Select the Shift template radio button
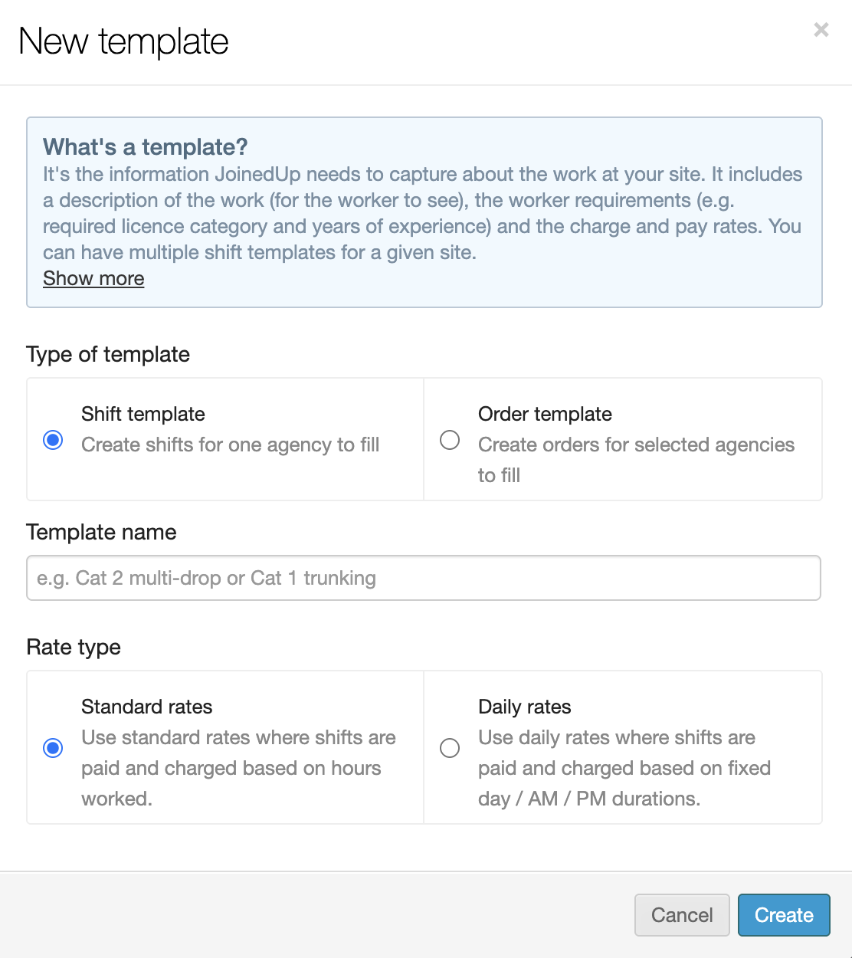Image resolution: width=852 pixels, height=958 pixels. pos(53,440)
